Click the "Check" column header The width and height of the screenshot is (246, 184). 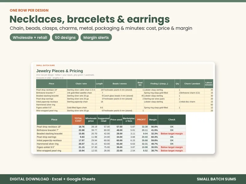tap(172, 120)
